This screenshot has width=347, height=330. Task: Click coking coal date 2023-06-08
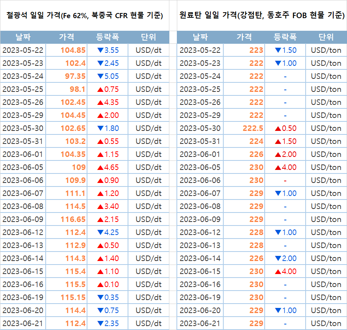(200, 207)
